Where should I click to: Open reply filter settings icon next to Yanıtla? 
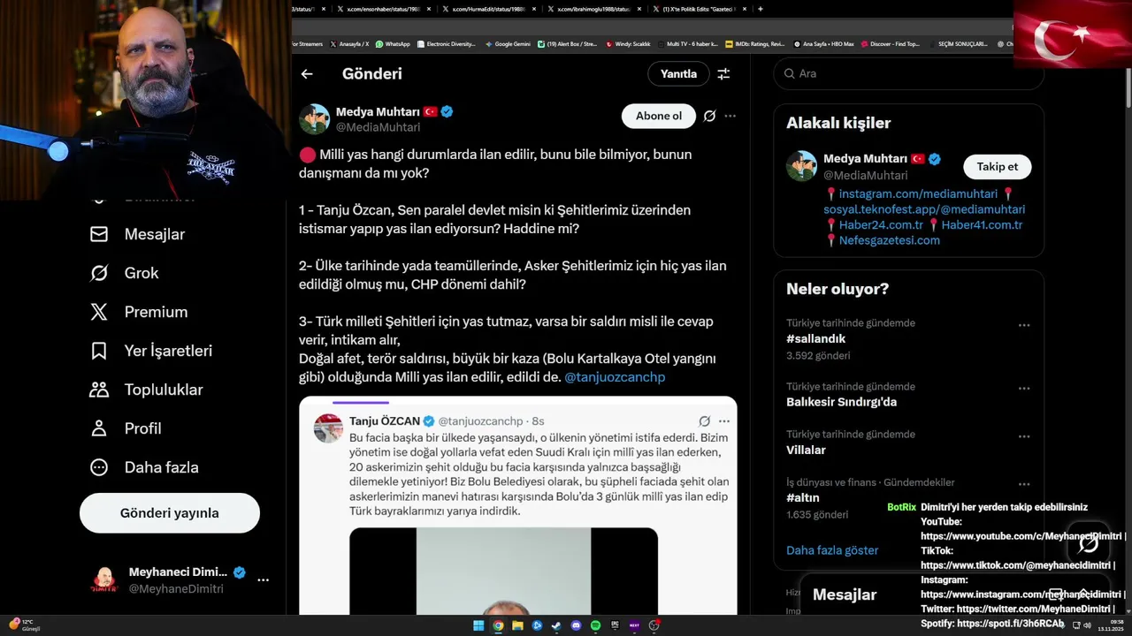(x=723, y=74)
